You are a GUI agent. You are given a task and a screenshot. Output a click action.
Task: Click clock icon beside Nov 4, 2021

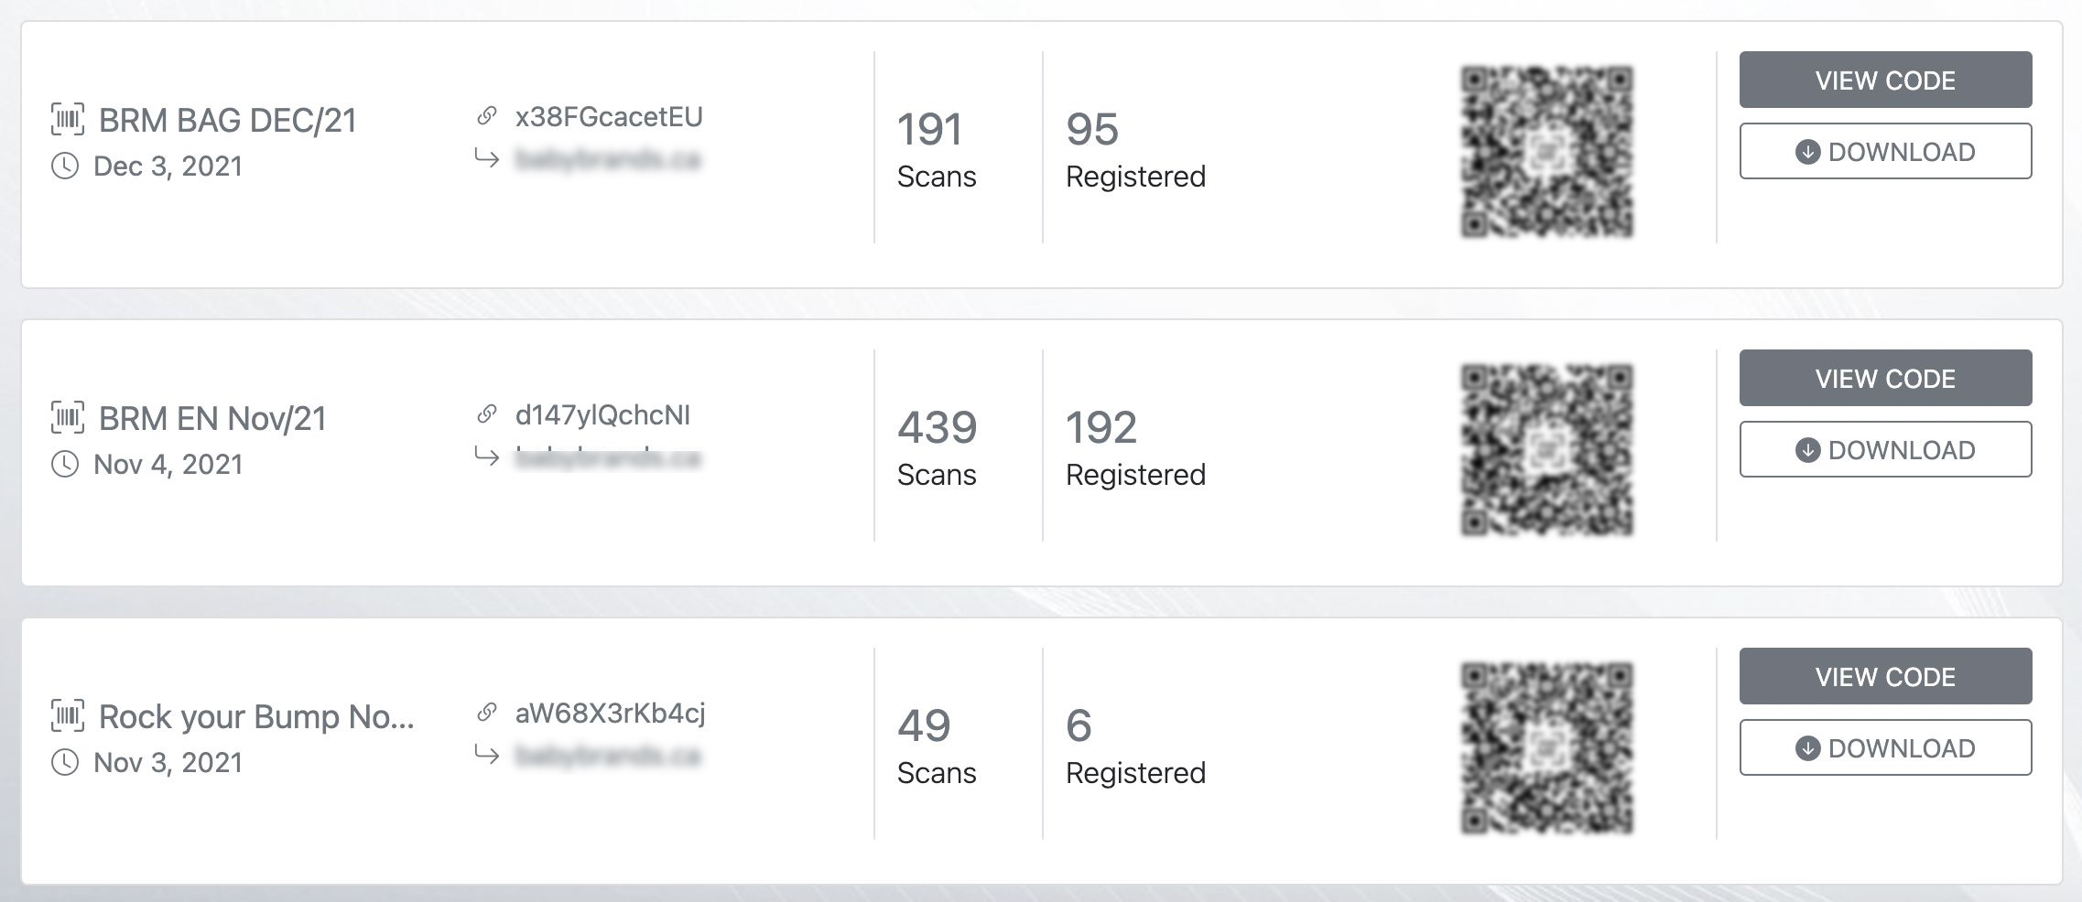coord(64,465)
